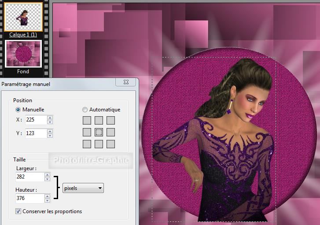Select the middle-left alignment grid button

pyautogui.click(x=87, y=132)
